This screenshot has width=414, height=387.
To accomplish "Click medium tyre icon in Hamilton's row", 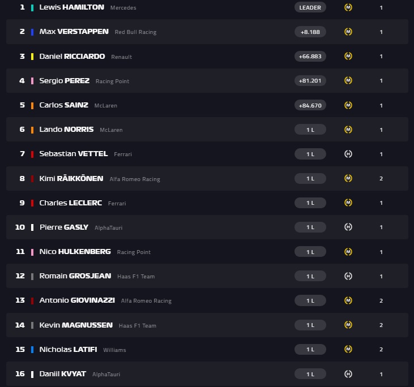I will (x=348, y=7).
